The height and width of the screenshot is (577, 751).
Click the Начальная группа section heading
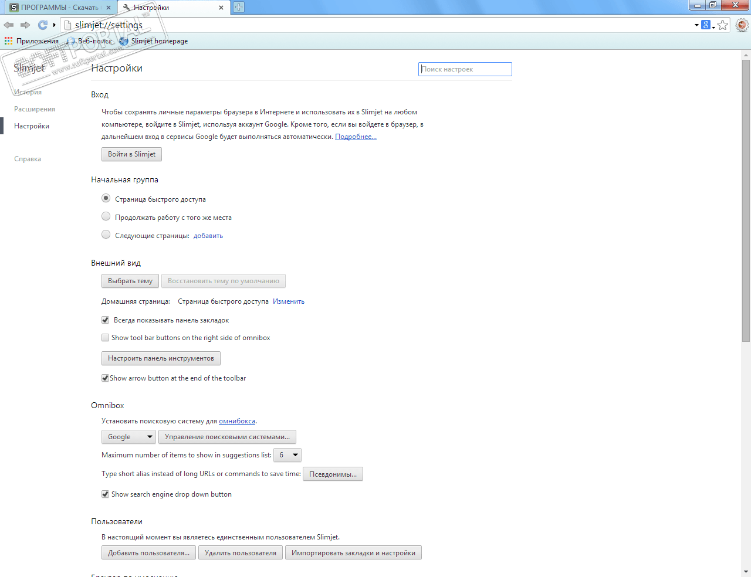[x=124, y=179]
